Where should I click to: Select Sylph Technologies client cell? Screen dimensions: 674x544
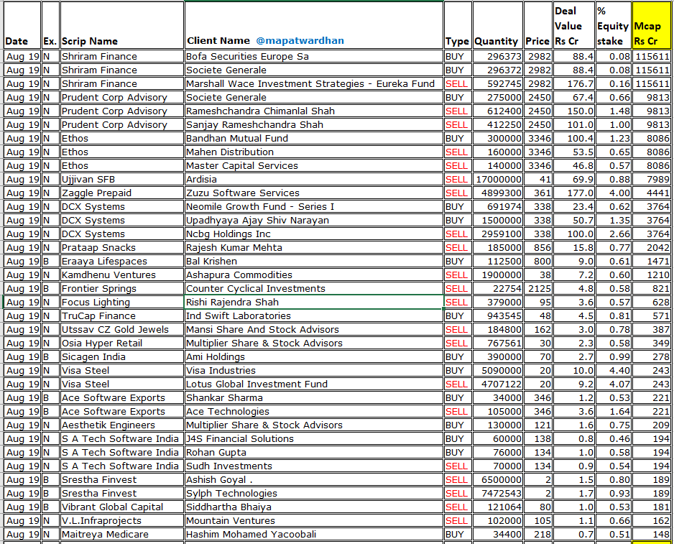point(314,493)
